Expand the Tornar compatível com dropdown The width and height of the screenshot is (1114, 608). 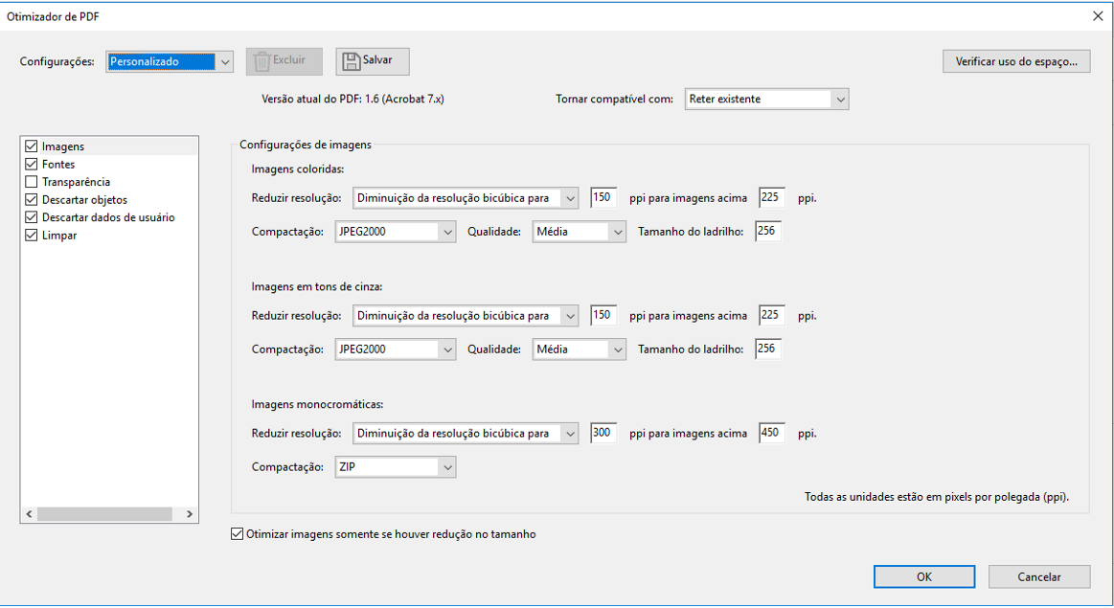766,99
